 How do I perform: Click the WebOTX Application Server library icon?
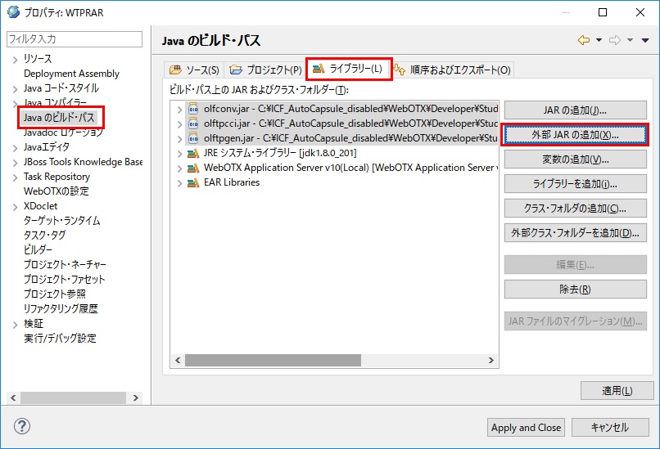[x=193, y=168]
